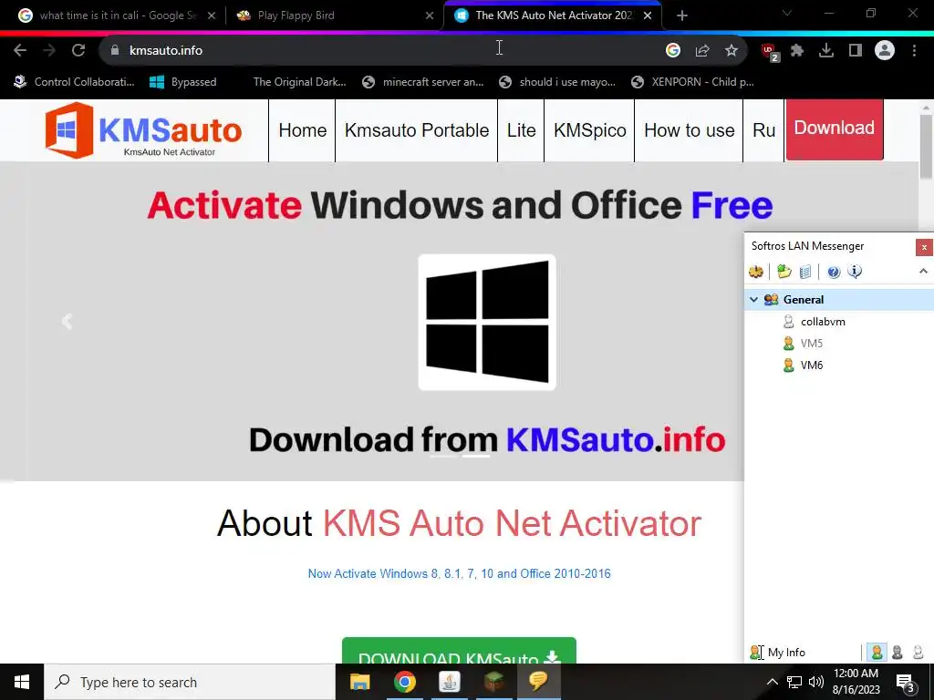Click the address bar showing kmsauto.info
This screenshot has width=934, height=700.
pos(381,51)
